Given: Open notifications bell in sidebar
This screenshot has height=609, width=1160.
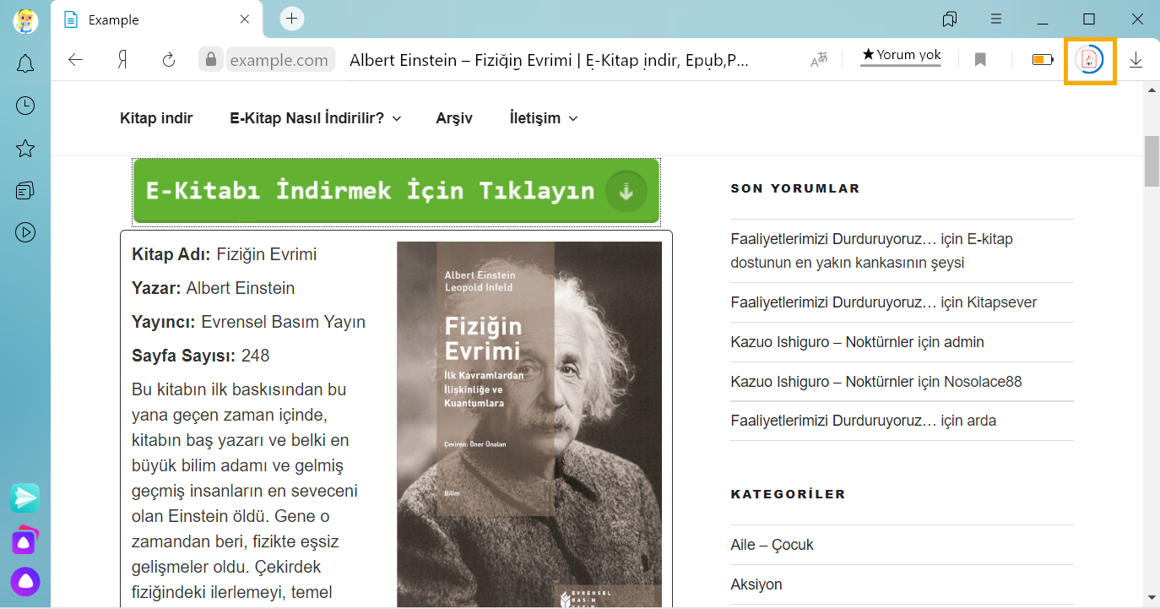Looking at the screenshot, I should pos(25,63).
